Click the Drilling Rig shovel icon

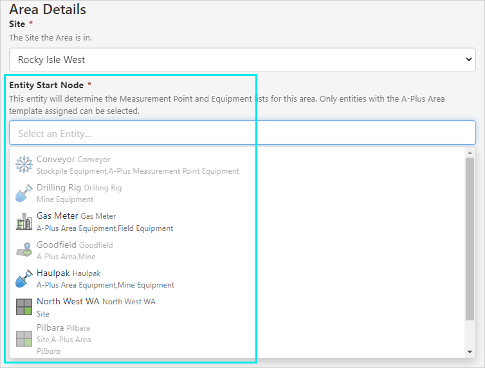pyautogui.click(x=24, y=193)
